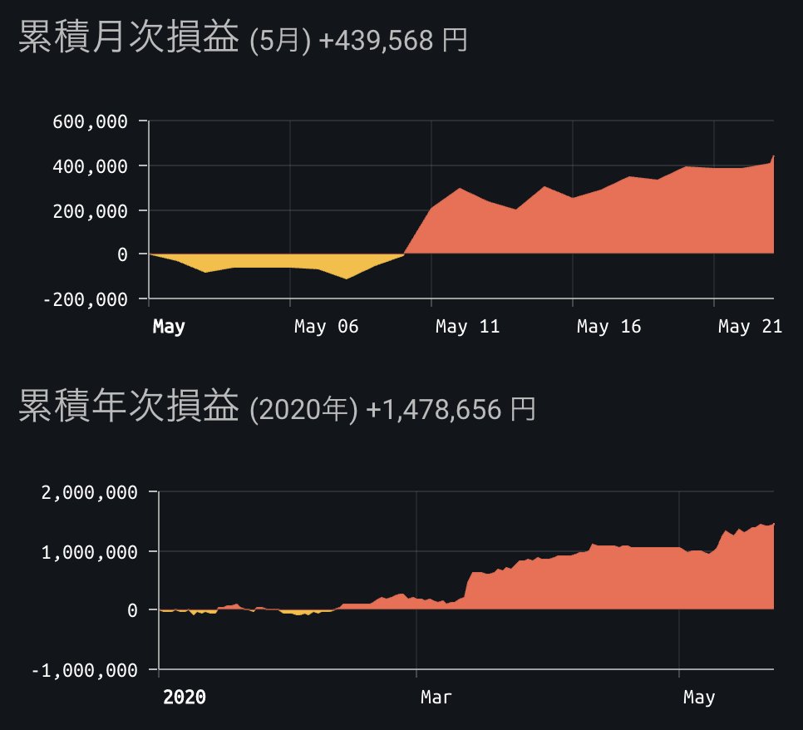Click the (5月) month label

280,41
